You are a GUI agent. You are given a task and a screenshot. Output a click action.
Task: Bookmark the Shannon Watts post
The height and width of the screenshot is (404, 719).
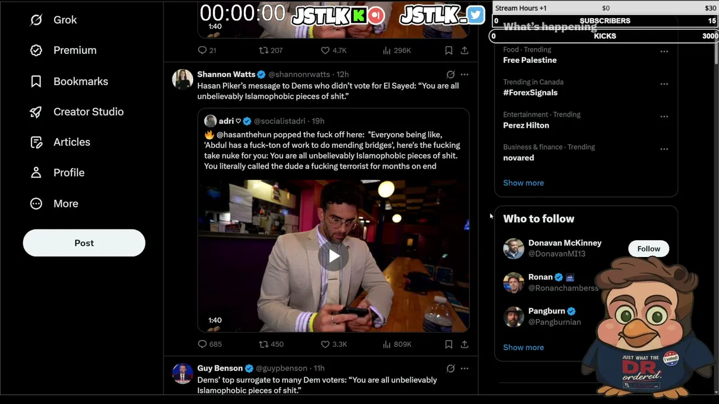(x=449, y=344)
